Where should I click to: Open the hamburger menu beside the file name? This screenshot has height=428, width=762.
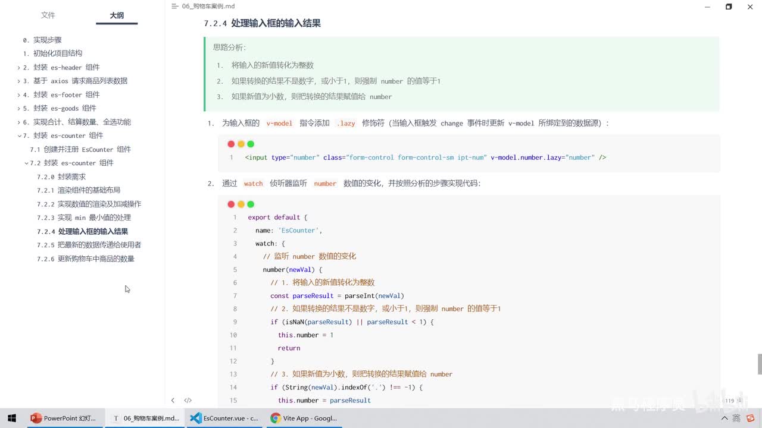pos(174,7)
